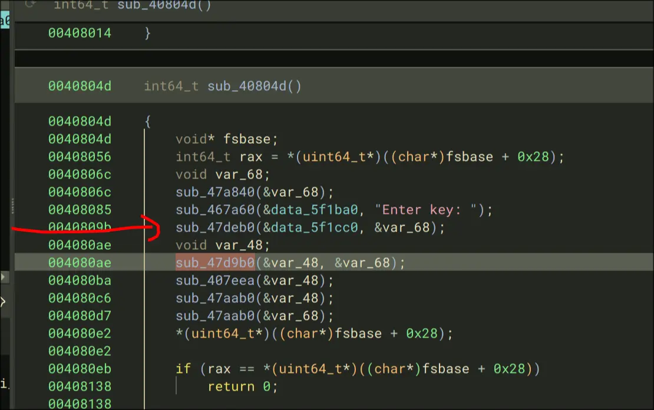Click the left panel splitter grip
Viewport: 654px width, 410px height.
coord(11,206)
